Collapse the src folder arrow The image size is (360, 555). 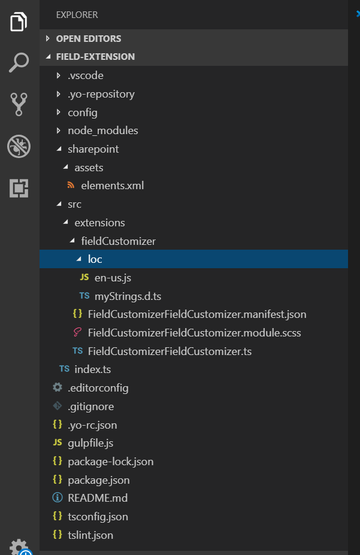[x=59, y=204]
